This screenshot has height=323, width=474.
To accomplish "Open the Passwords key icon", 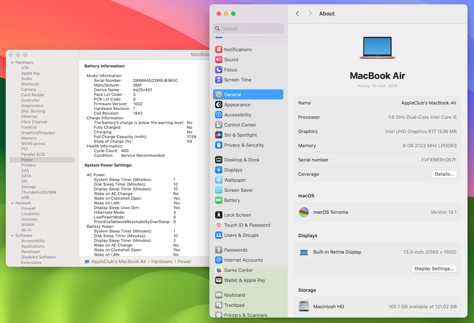I will (218, 250).
